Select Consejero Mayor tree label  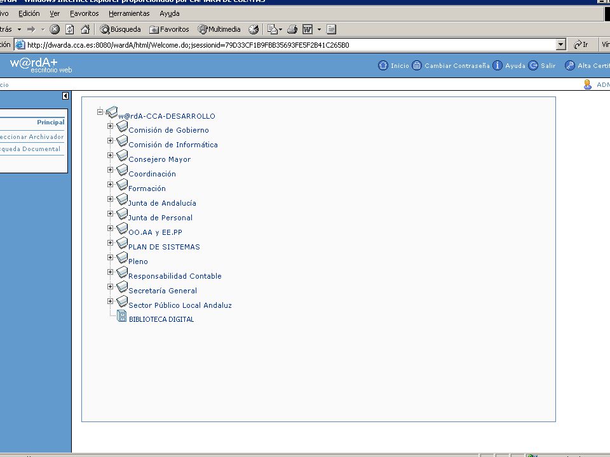tap(159, 159)
